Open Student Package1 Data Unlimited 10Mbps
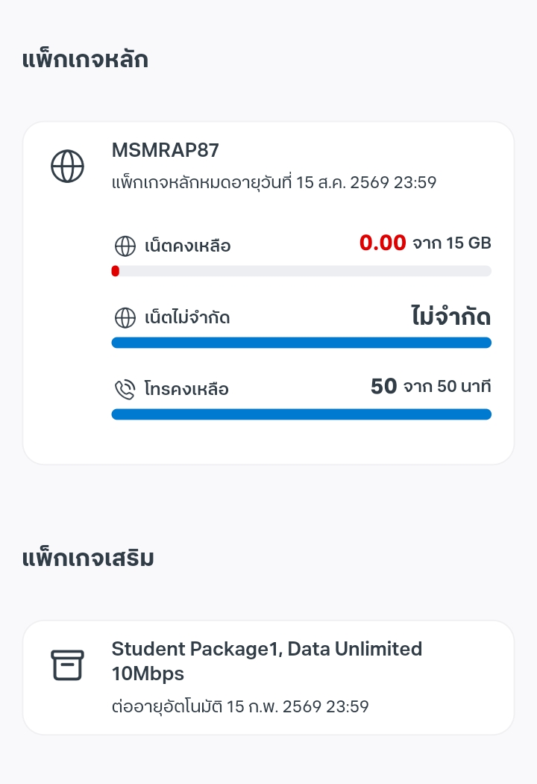537x784 pixels. (266, 661)
